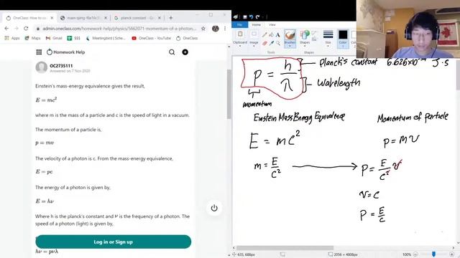Open the OneClass - YouTube bookmark

[152, 38]
